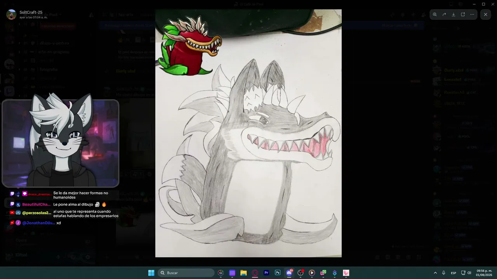497x279 pixels.
Task: Minimize the Discord window
Action: 474,4
